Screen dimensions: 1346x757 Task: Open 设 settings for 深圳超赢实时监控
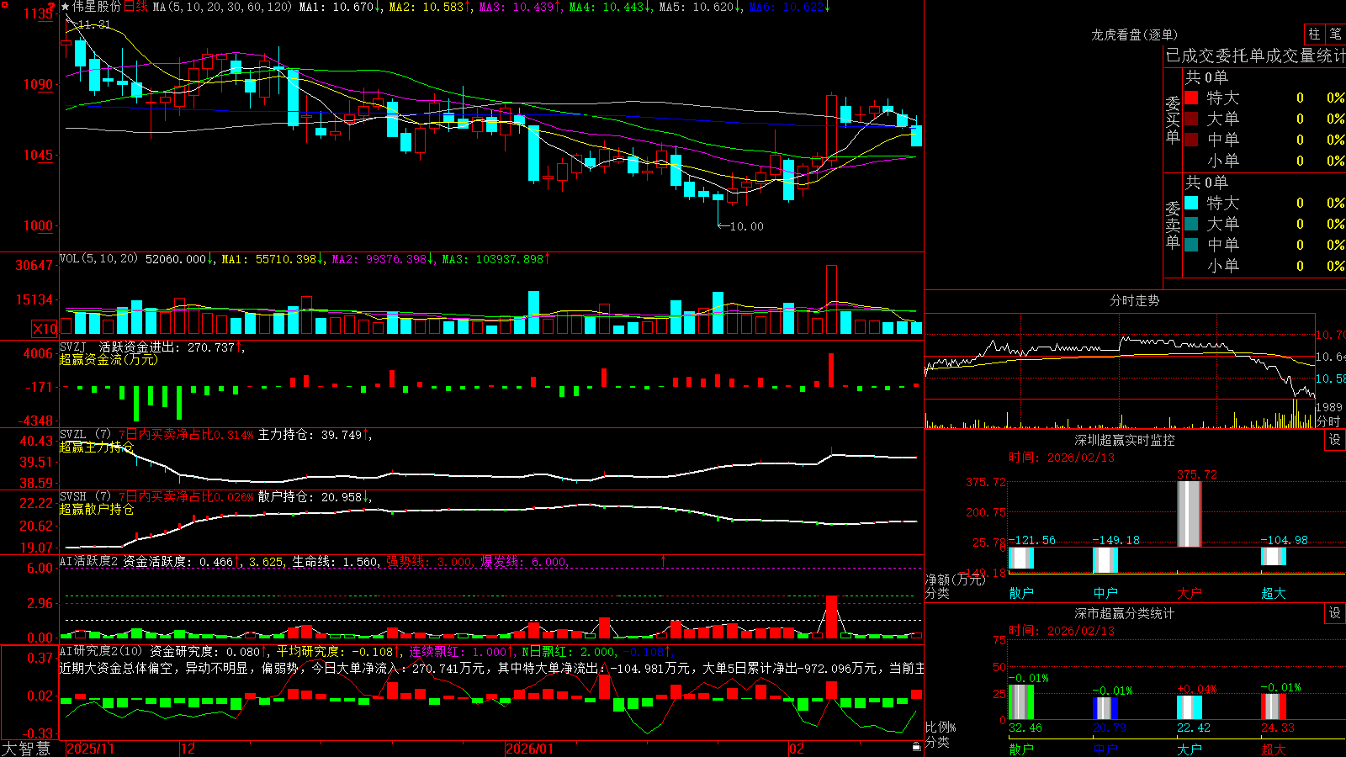[1335, 440]
